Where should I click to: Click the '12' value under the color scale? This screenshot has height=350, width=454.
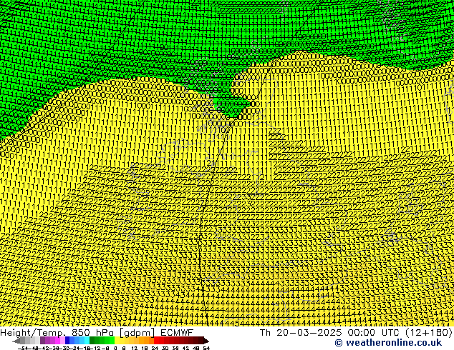[x=135, y=349]
